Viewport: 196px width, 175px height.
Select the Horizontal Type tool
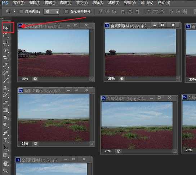point(5,140)
